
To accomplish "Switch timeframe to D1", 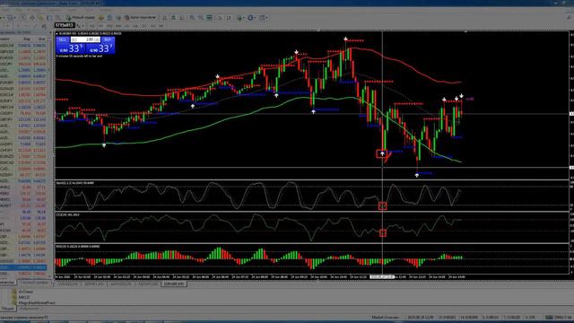I will [x=144, y=26].
